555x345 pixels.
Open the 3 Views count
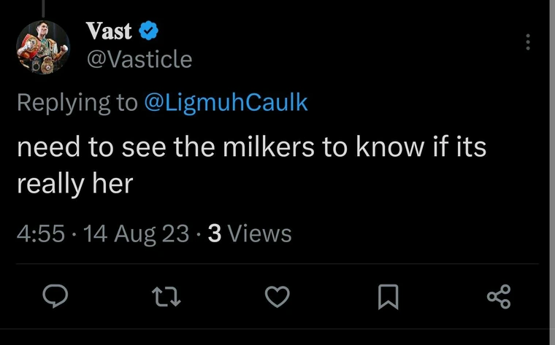click(x=250, y=233)
